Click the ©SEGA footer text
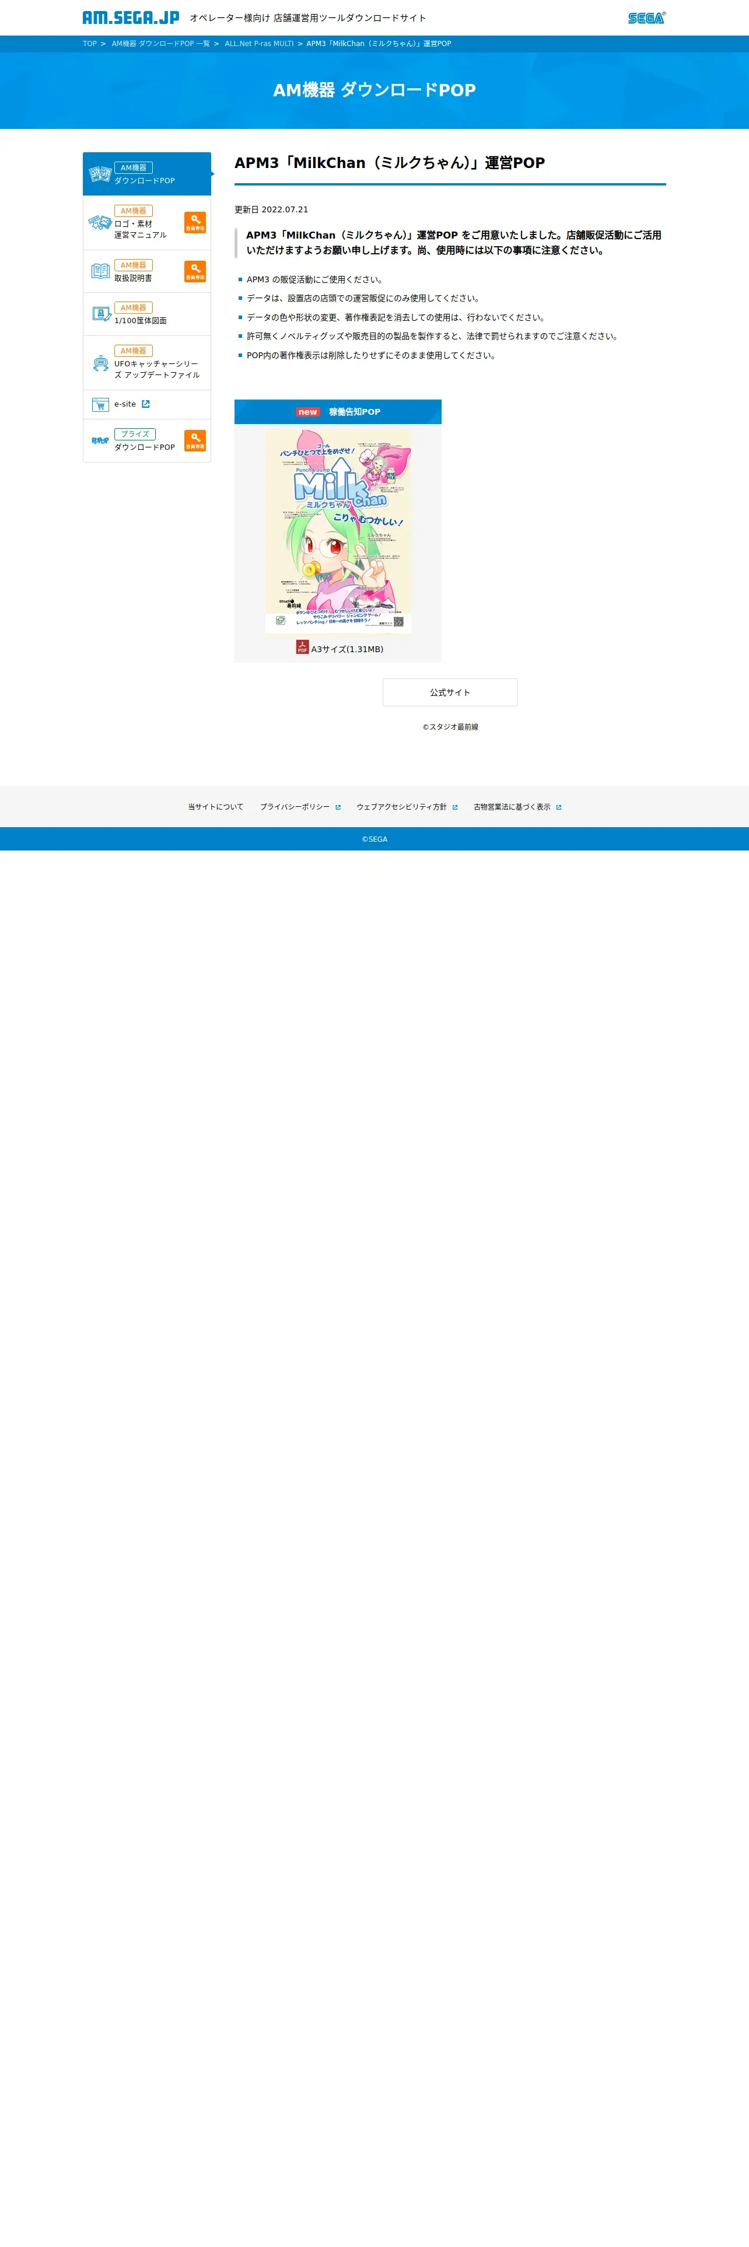The height and width of the screenshot is (2247, 749). [375, 839]
